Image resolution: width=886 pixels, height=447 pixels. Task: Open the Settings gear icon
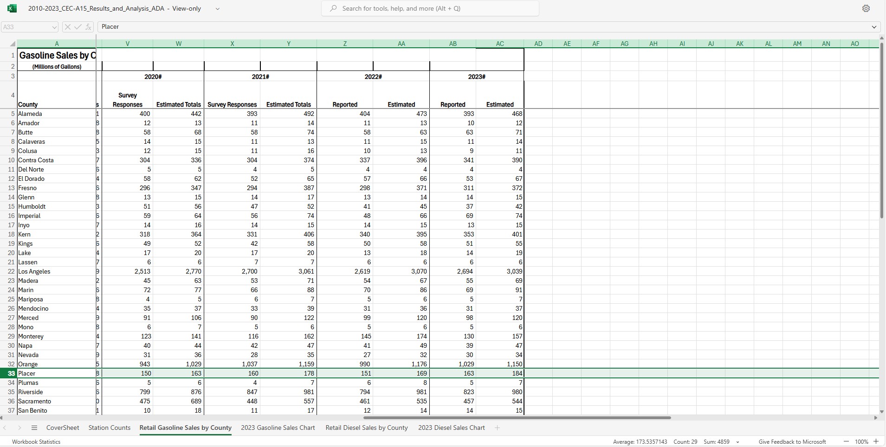pos(866,8)
